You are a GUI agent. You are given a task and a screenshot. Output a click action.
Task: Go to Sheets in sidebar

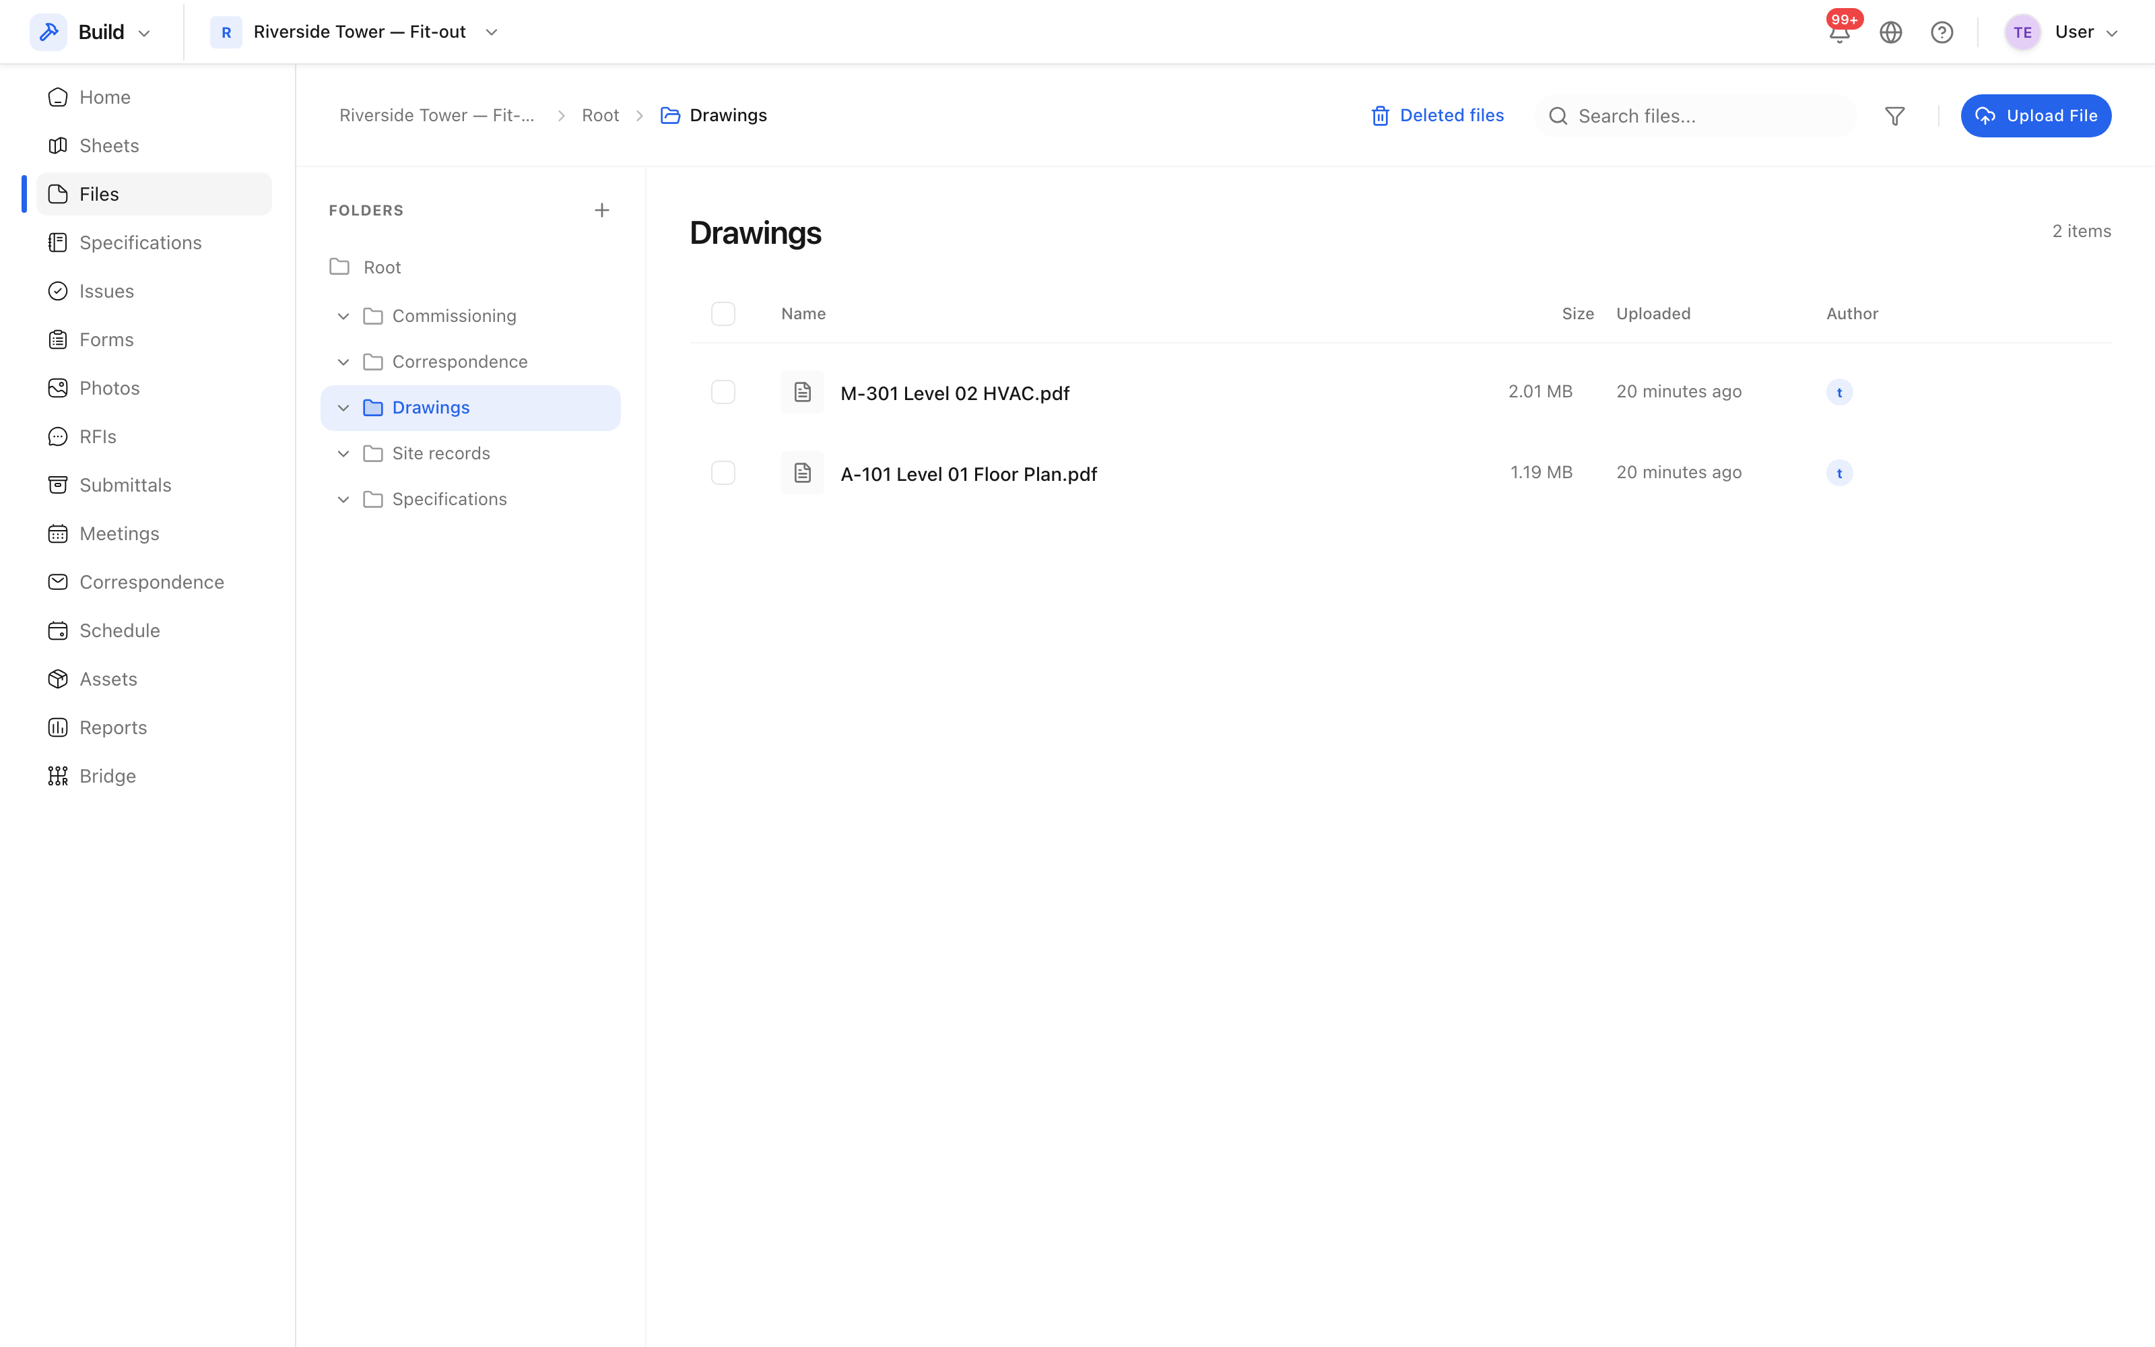[x=153, y=145]
